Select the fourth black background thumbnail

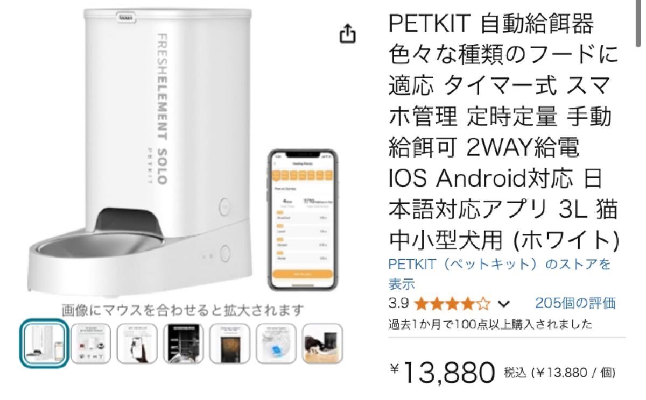[184, 343]
